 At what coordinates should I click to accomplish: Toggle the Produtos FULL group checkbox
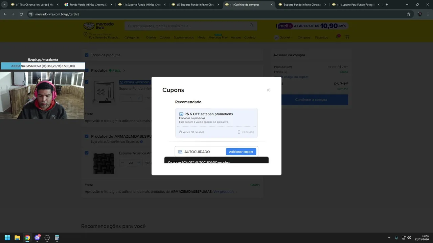tap(87, 71)
